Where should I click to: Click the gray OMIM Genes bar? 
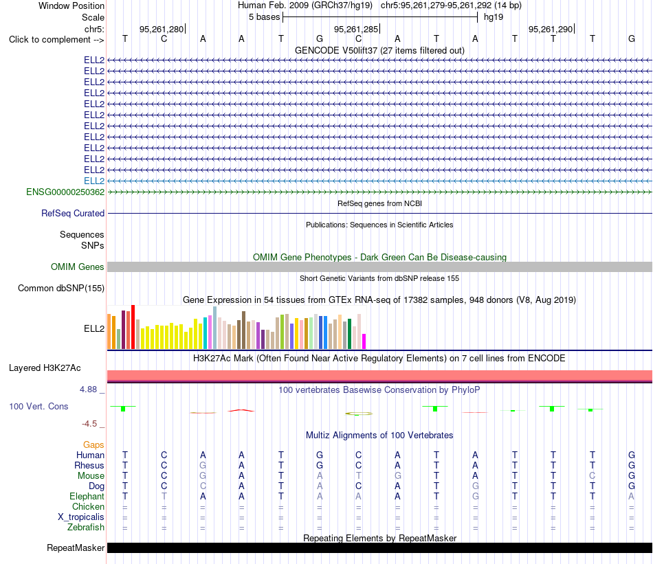pos(379,267)
